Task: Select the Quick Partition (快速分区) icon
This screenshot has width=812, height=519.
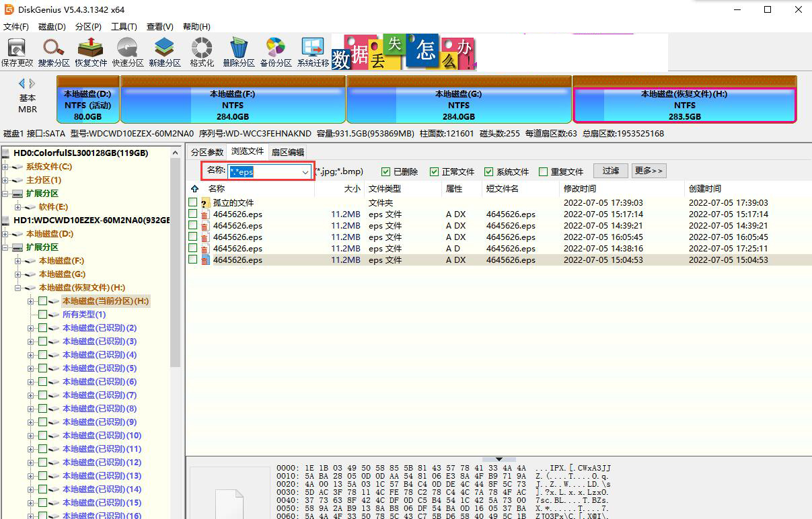Action: click(127, 52)
